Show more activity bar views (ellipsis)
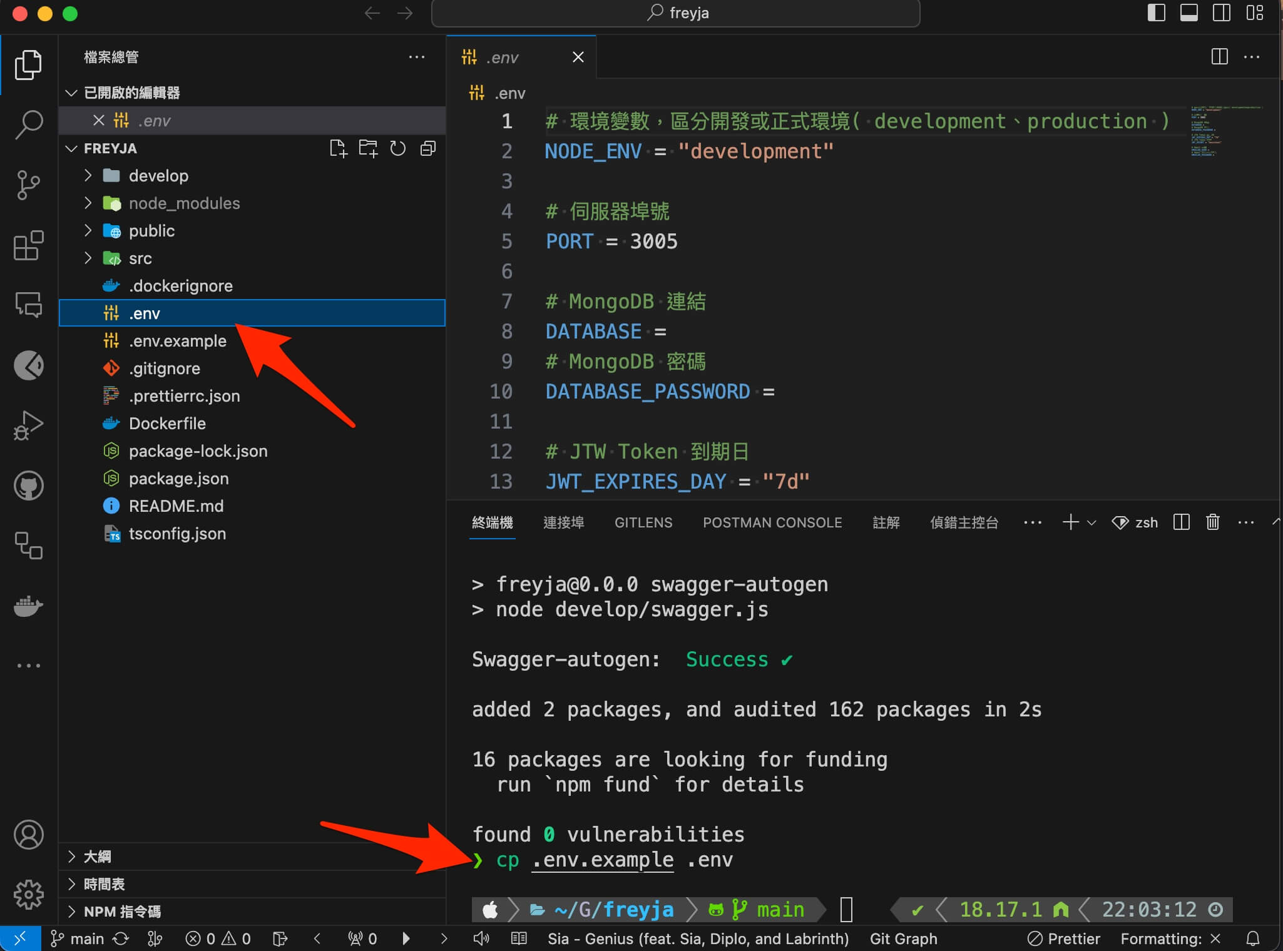The image size is (1283, 951). 28,665
